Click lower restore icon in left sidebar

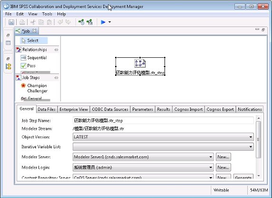tap(8, 59)
